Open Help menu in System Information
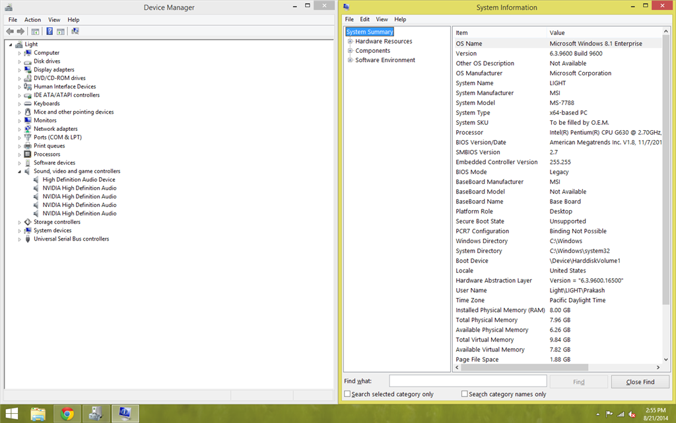The width and height of the screenshot is (676, 423). click(400, 19)
